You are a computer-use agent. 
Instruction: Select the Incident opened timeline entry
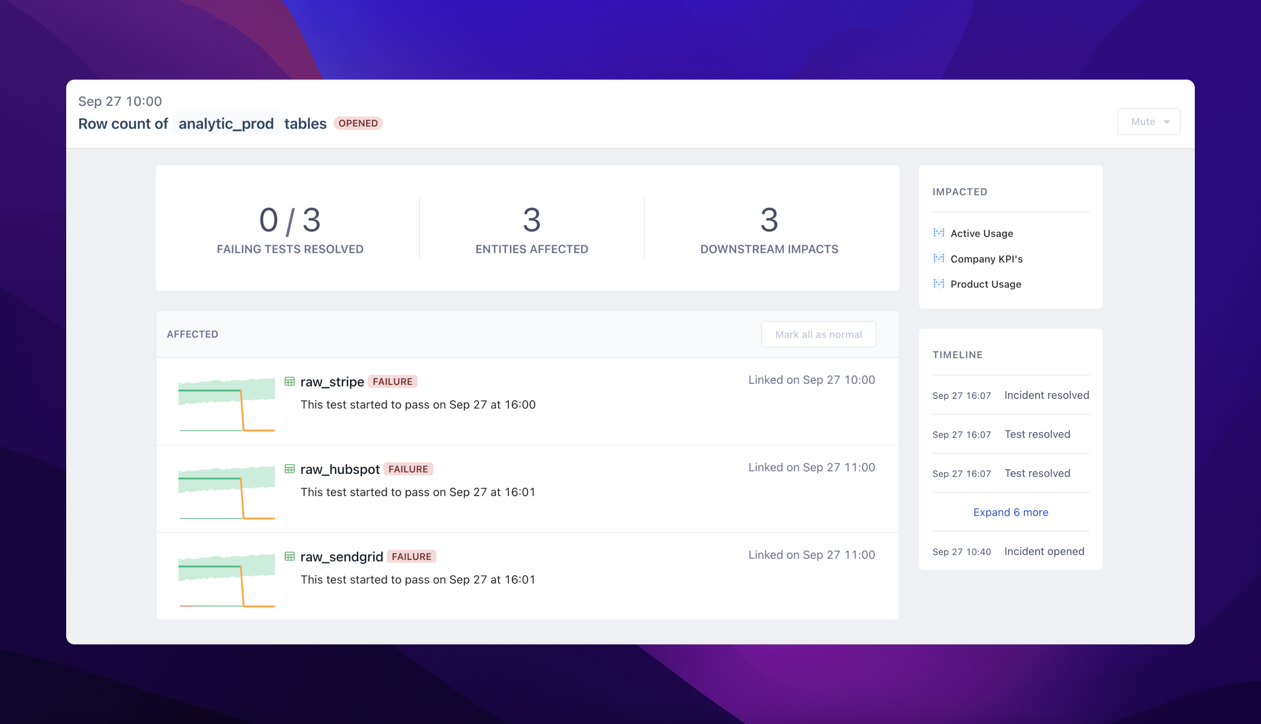coord(1010,551)
